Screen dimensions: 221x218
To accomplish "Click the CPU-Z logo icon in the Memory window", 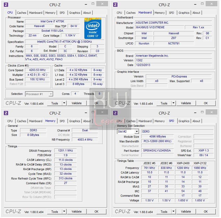I will click(6, 113).
